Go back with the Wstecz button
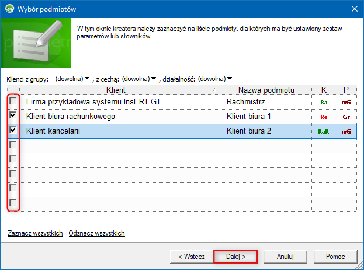Viewport: 364px width, 270px height. [x=192, y=257]
